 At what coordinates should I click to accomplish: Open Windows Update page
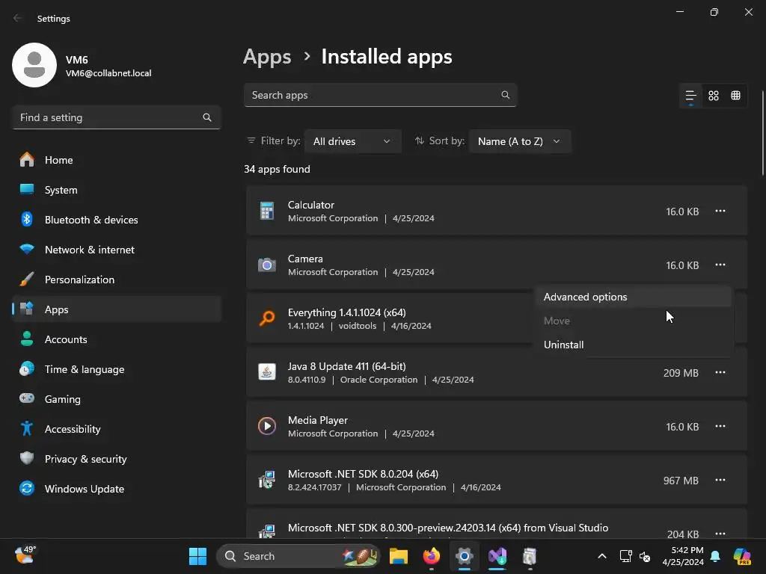click(117, 489)
